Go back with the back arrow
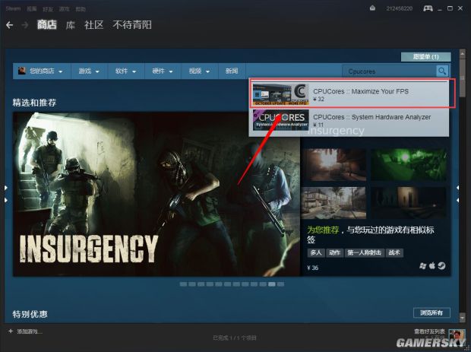471x352 pixels. point(9,25)
